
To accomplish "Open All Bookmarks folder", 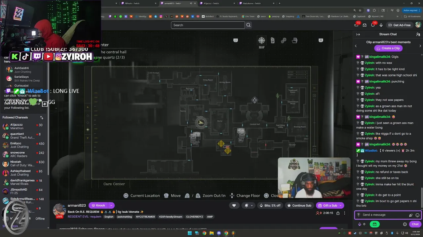I will (412, 16).
